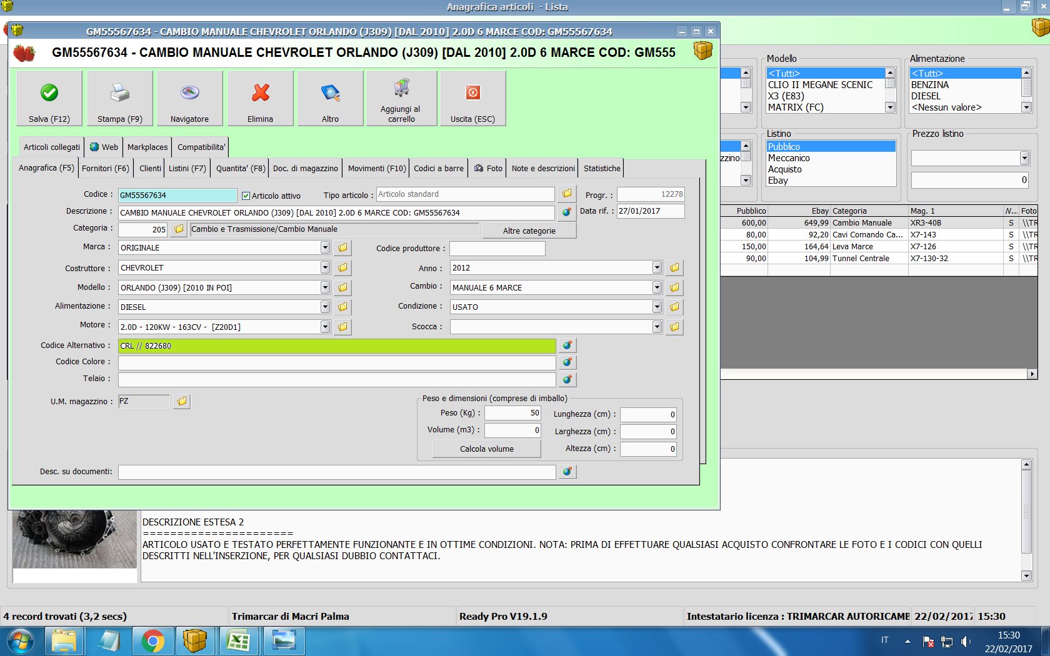Screen dimensions: 1050x656
Task: Expand the Costruttore dropdown
Action: pyautogui.click(x=325, y=267)
